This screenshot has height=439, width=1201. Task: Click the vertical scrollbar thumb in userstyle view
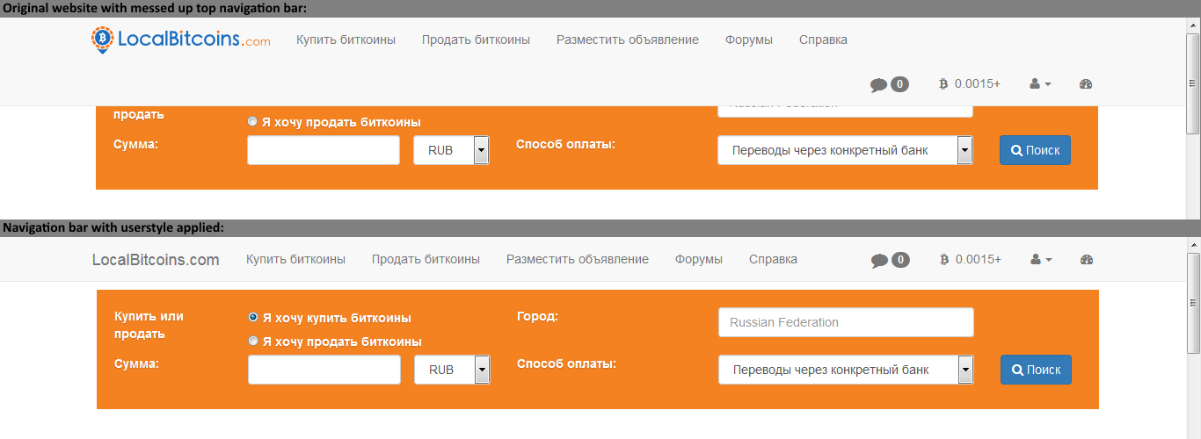(1193, 303)
